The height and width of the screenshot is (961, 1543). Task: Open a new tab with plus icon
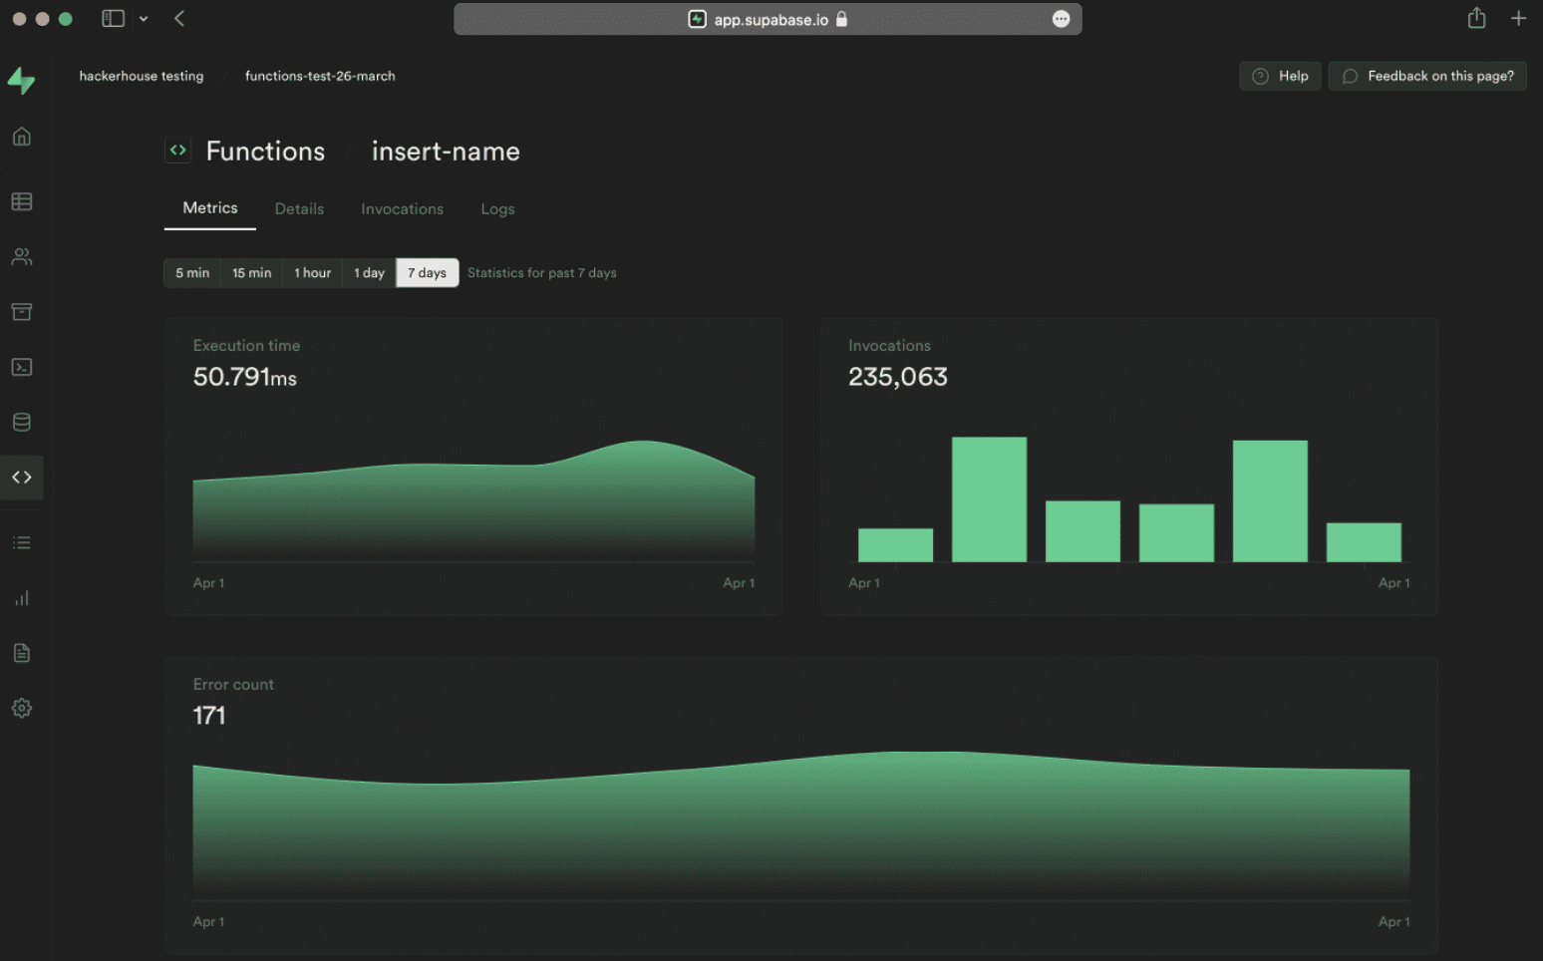point(1518,18)
